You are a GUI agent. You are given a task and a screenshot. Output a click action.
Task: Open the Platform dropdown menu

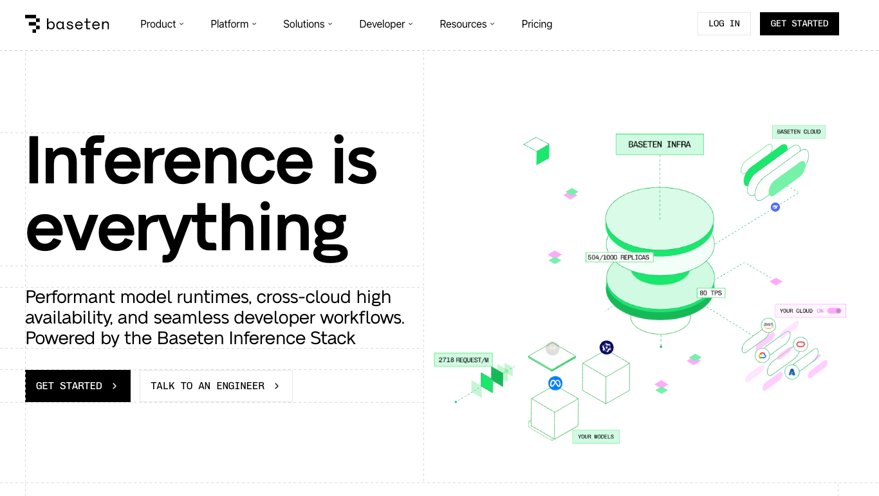(x=233, y=24)
